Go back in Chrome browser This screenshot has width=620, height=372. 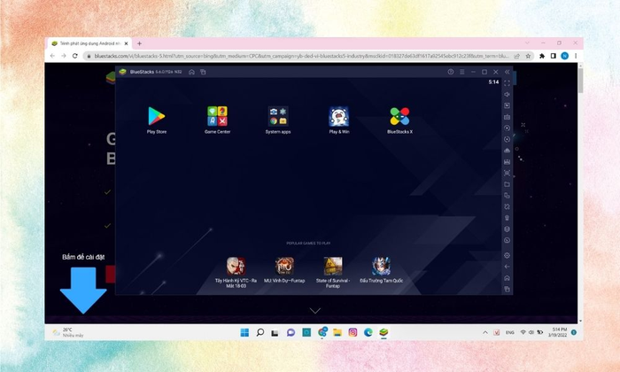coord(52,56)
